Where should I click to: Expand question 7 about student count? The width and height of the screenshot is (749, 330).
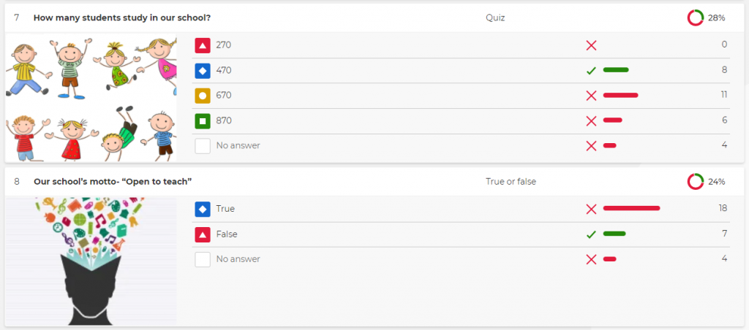tap(127, 18)
